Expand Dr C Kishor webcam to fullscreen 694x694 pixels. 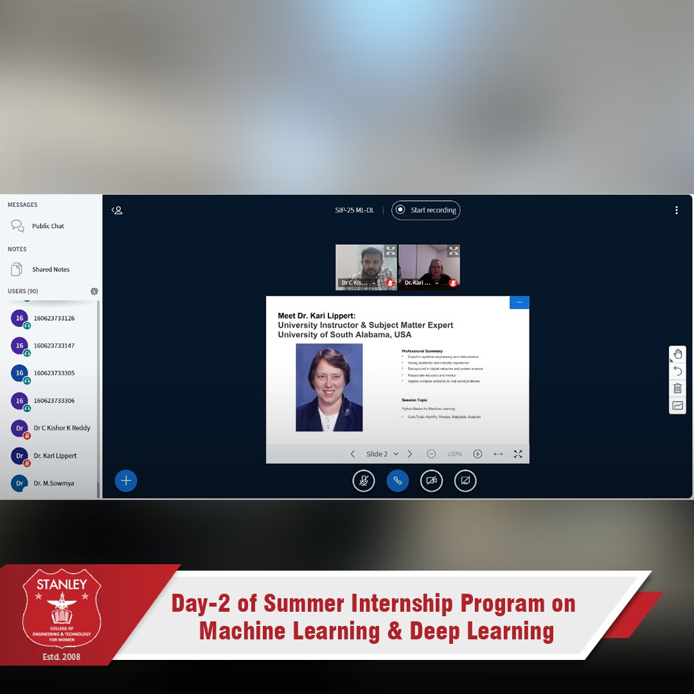(x=391, y=251)
